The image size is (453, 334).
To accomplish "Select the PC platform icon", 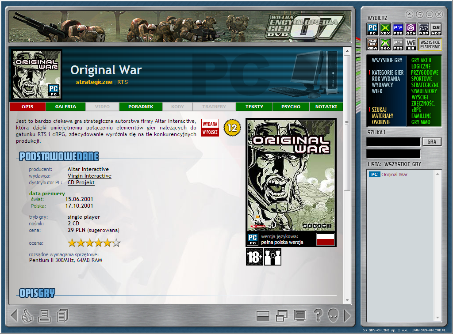I will click(x=372, y=29).
